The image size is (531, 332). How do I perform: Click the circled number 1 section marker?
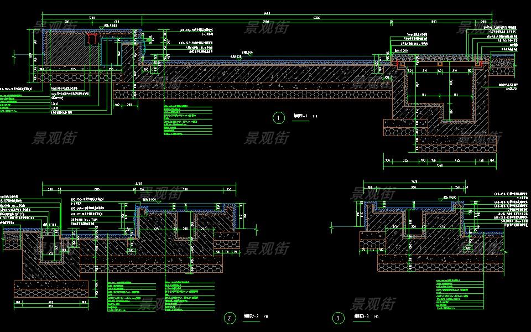click(x=279, y=117)
